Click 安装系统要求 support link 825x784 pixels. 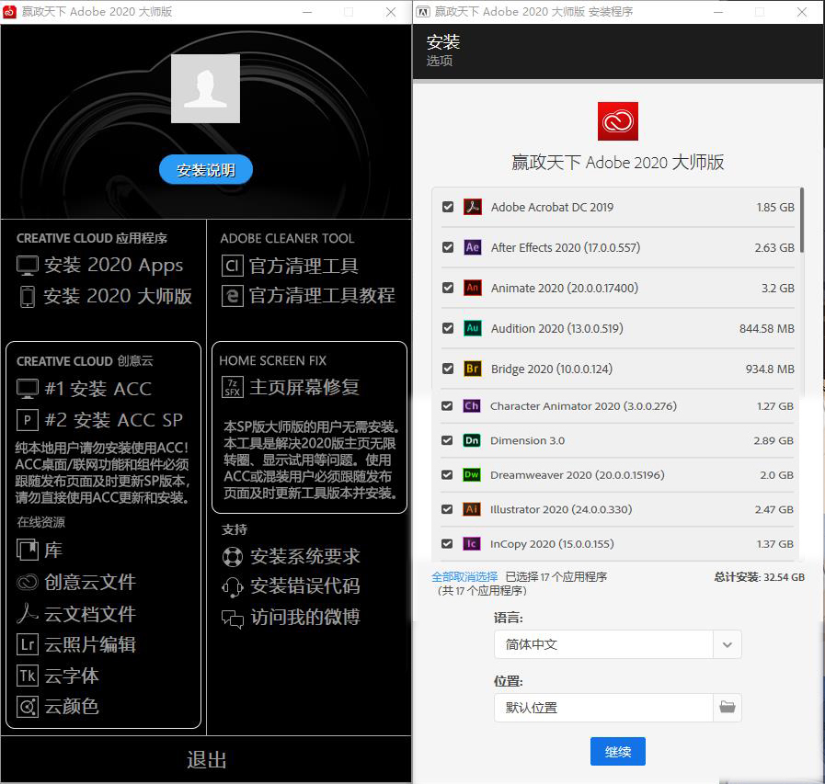[291, 557]
